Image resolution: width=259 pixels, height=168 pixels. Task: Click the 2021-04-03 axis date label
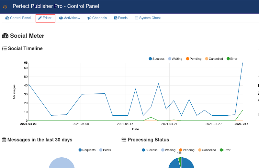[x=28, y=124]
